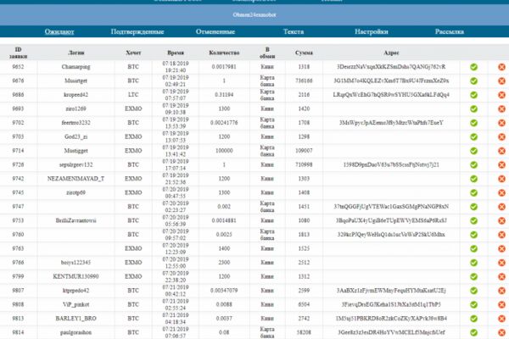Select sum value 109007 in row 9714
Viewport: 509px width, 339px height.
(x=304, y=151)
